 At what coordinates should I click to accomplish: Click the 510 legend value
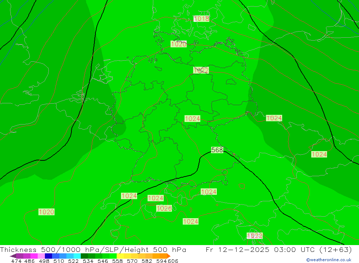pyautogui.click(x=59, y=261)
